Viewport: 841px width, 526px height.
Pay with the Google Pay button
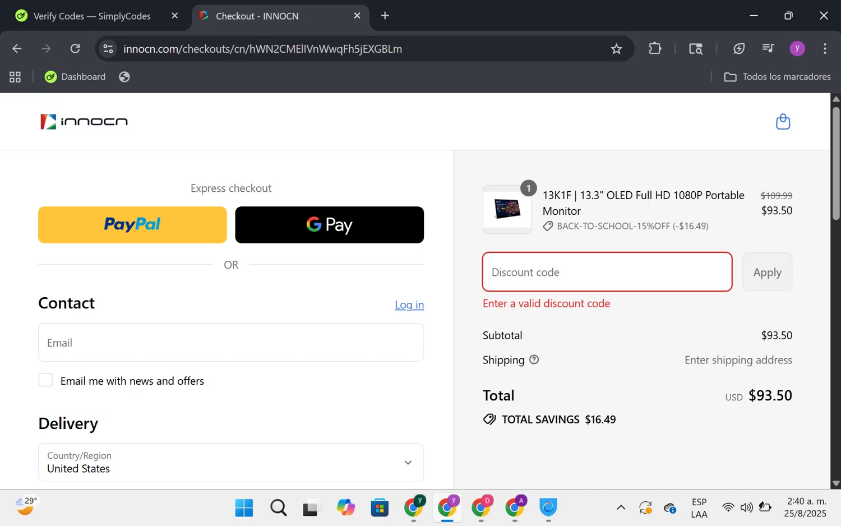pyautogui.click(x=329, y=225)
